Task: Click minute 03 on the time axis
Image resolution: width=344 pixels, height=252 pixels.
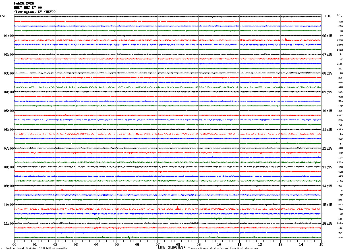Action: coord(76,244)
